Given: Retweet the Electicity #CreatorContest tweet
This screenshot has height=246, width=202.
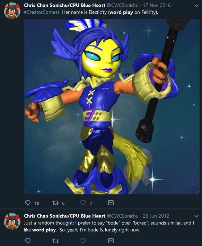Looking at the screenshot, I should [x=55, y=203].
